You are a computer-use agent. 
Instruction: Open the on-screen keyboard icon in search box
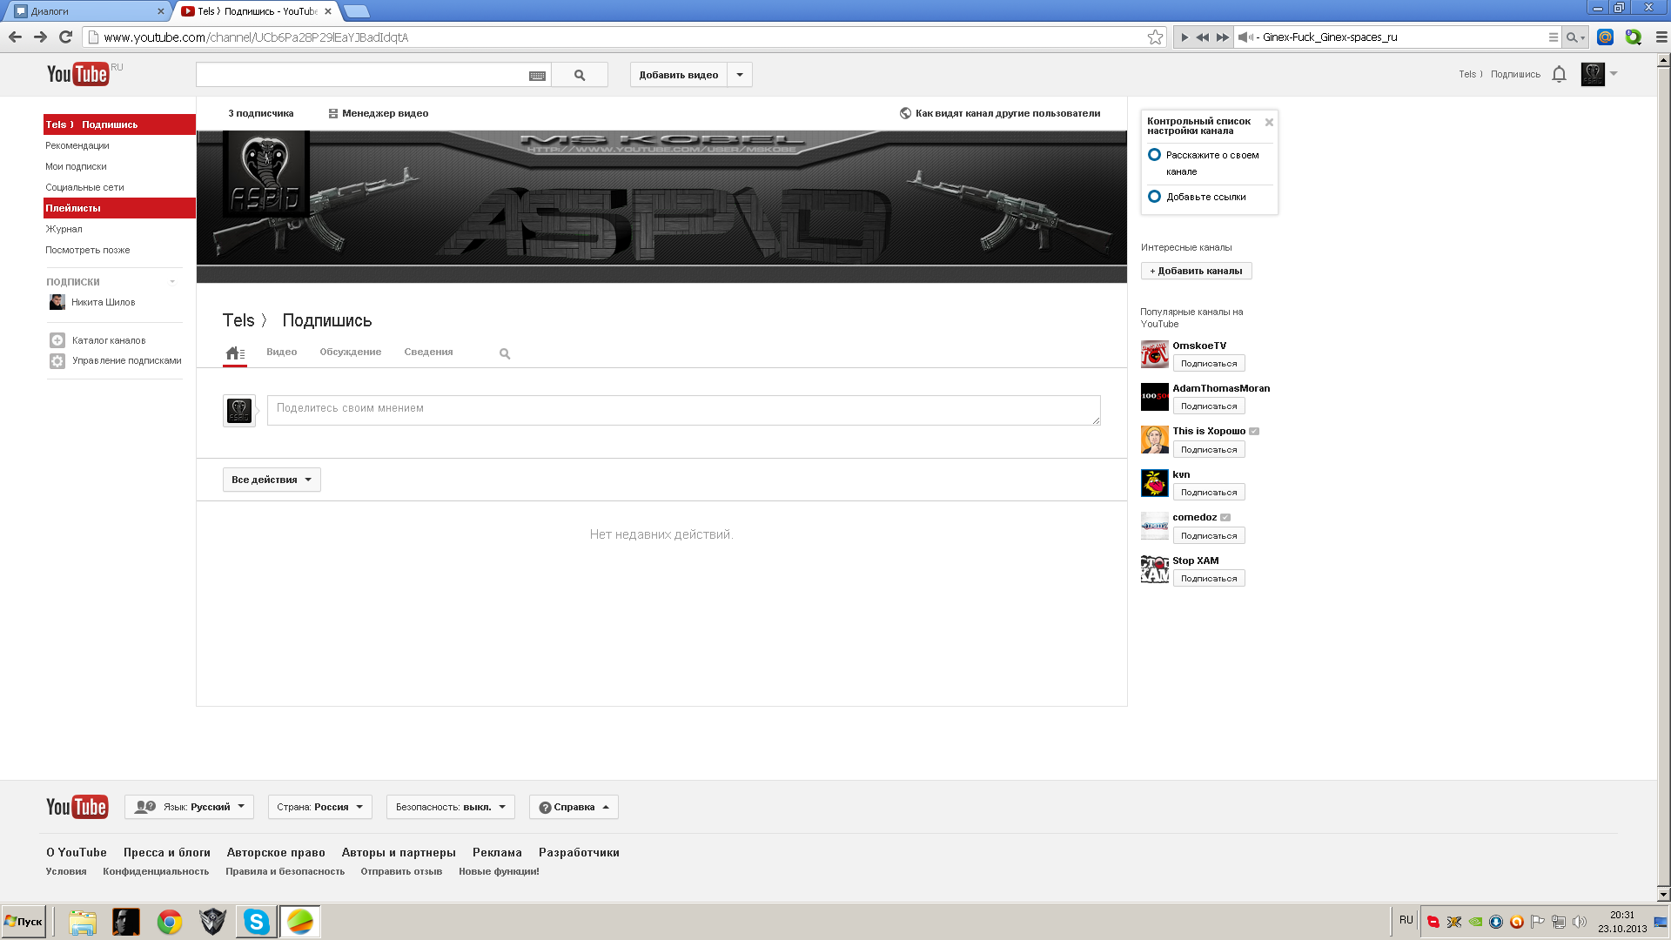[x=537, y=76]
